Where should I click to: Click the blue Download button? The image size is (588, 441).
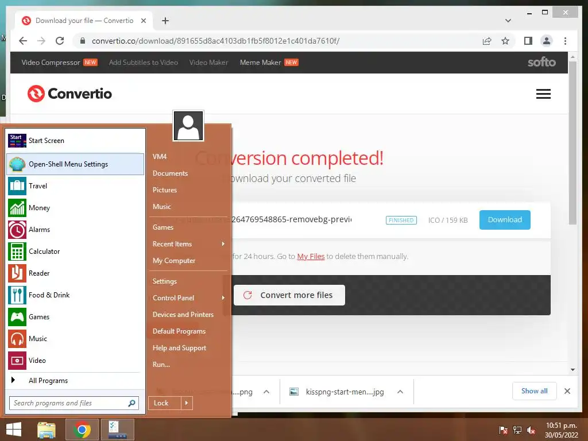505,220
